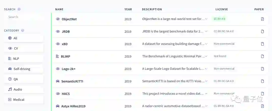This screenshot has height=111, width=272.
Task: Expand the BLiMP description chevron
Action: click(x=206, y=56)
